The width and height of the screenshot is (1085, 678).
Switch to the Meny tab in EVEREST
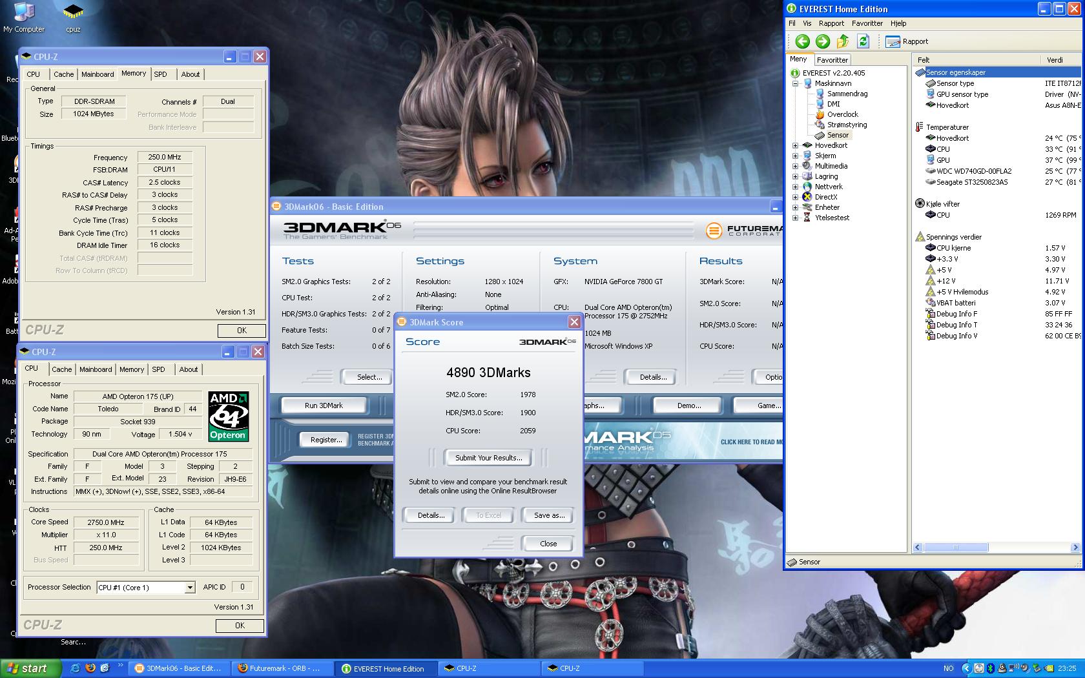(798, 59)
